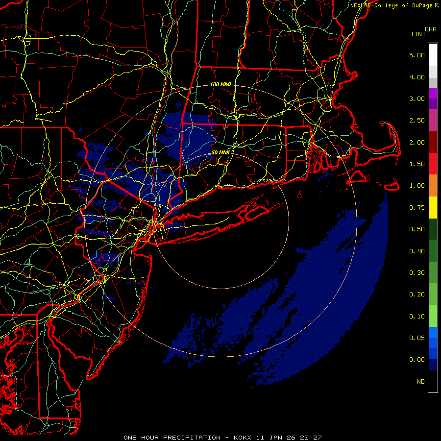This screenshot has width=441, height=441.
Task: Click the darkest green legend swatch
Action: [433, 229]
